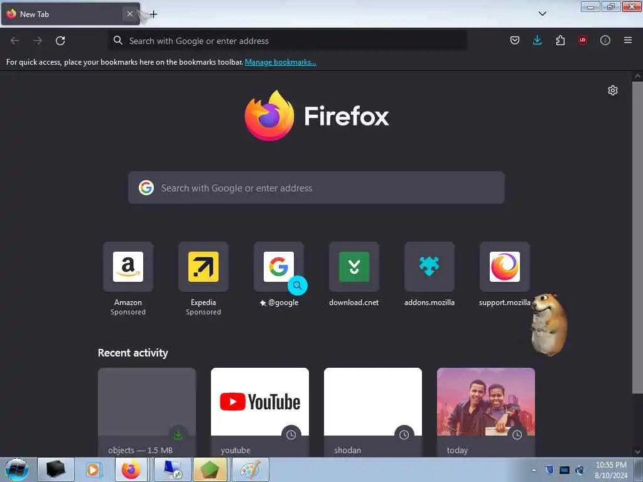
Task: Open the Firefox hamburger menu
Action: coord(628,40)
